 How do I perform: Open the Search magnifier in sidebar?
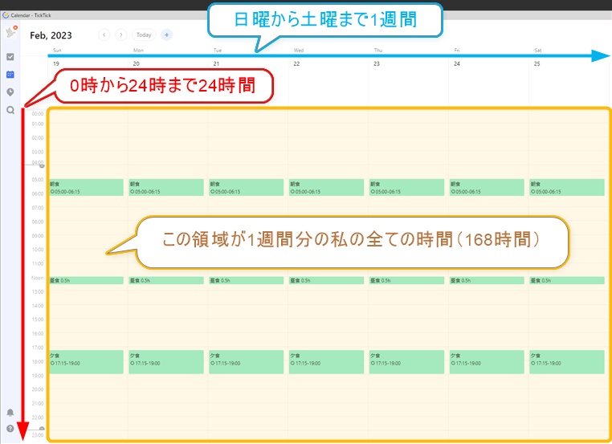[10, 110]
